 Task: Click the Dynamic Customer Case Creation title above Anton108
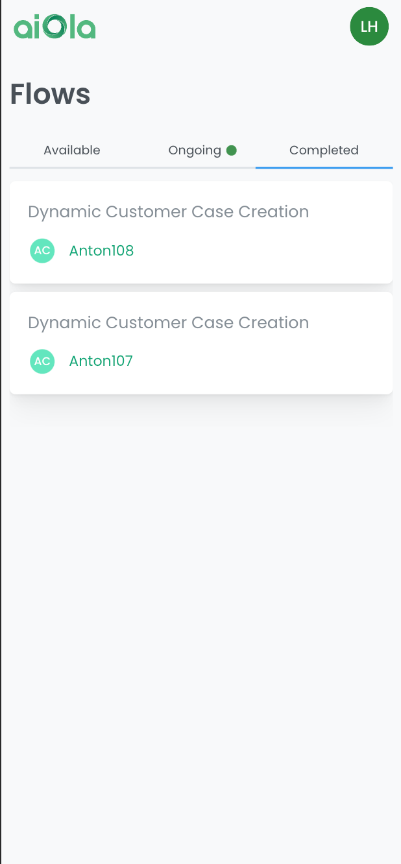(x=169, y=212)
